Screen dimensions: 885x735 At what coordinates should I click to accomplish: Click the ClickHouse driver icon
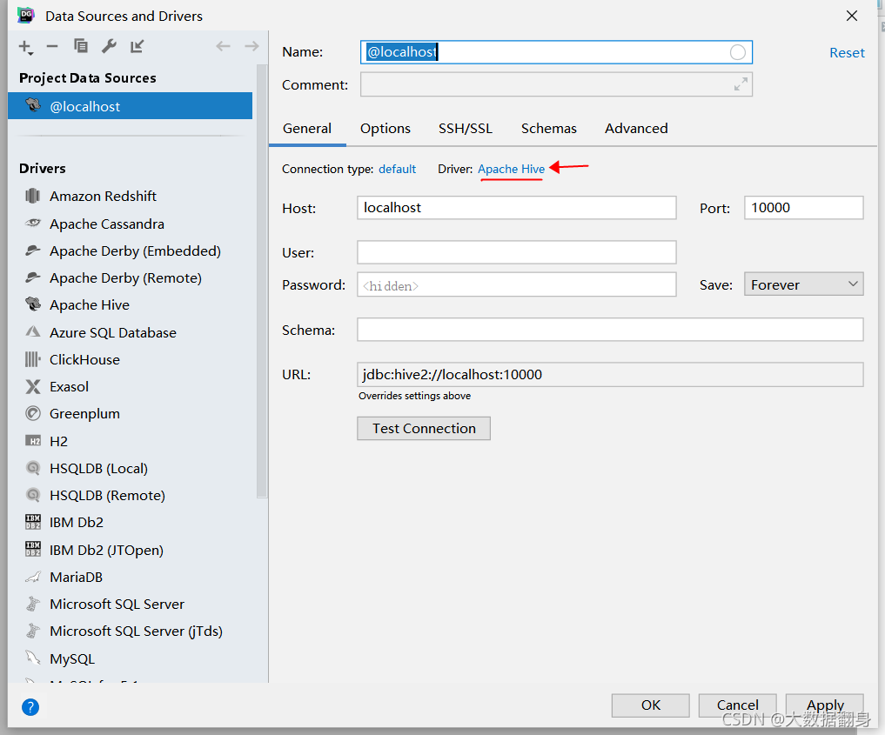(33, 359)
